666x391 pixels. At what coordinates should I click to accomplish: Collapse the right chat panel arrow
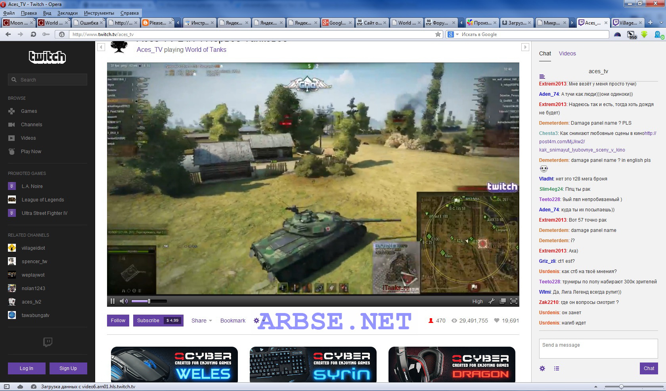pos(525,47)
